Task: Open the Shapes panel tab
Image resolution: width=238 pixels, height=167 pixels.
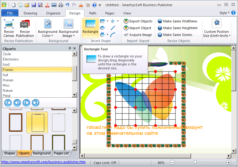Action: pyautogui.click(x=10, y=153)
